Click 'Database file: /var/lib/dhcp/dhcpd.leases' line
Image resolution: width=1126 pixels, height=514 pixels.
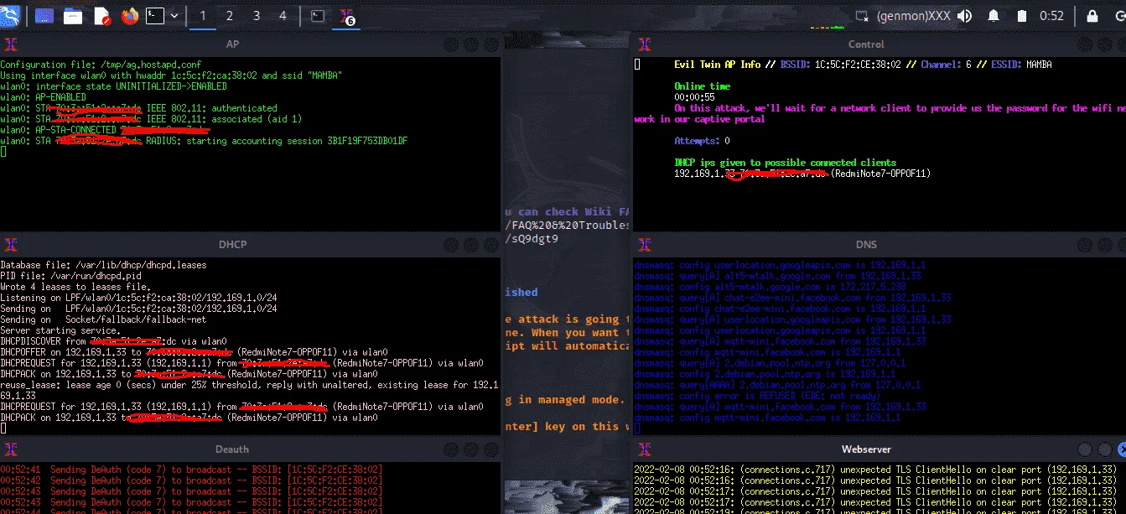click(103, 265)
